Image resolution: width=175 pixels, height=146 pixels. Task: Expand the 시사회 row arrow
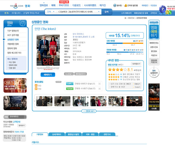coord(100,89)
